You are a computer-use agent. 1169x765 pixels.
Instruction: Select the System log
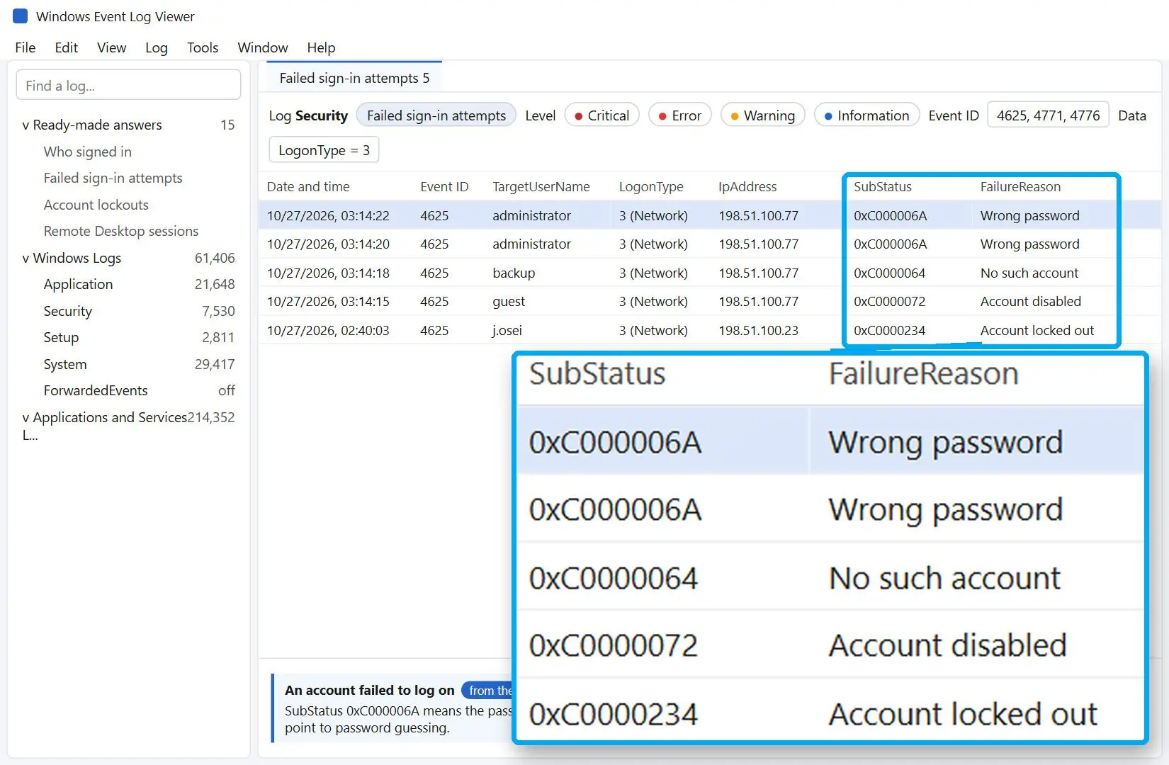(x=64, y=364)
